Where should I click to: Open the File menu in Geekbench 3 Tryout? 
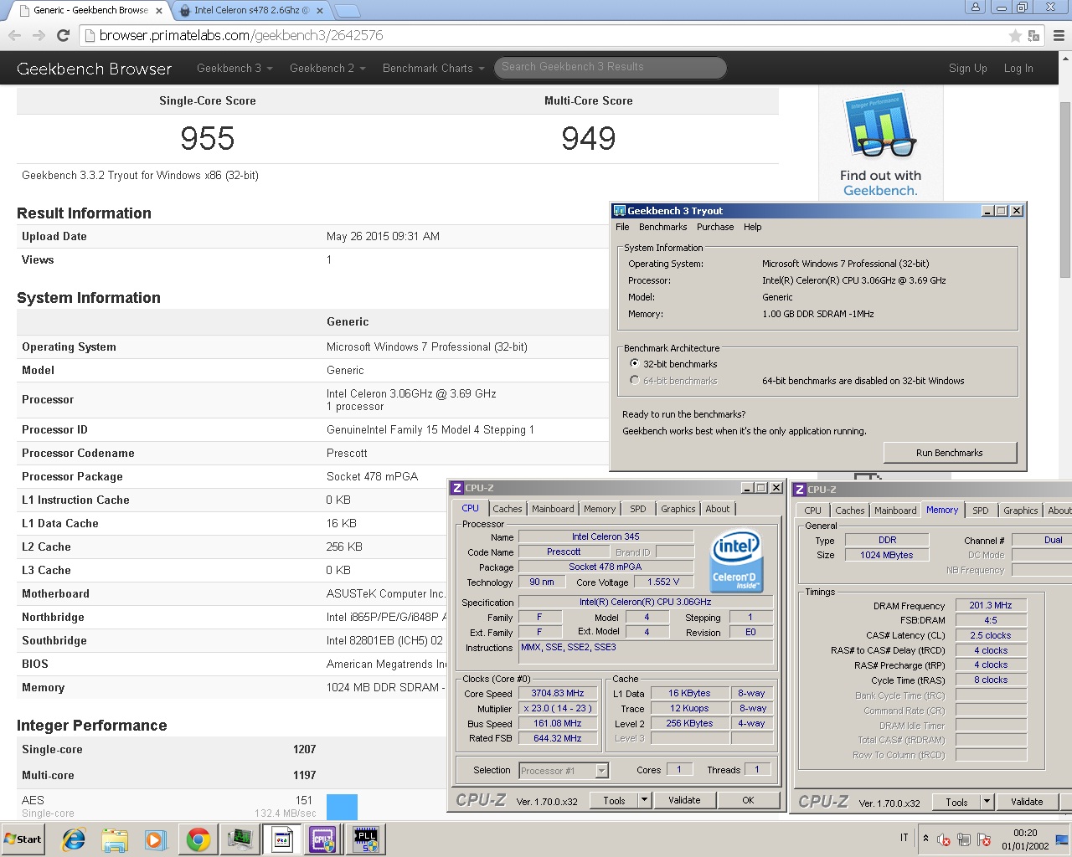point(622,227)
